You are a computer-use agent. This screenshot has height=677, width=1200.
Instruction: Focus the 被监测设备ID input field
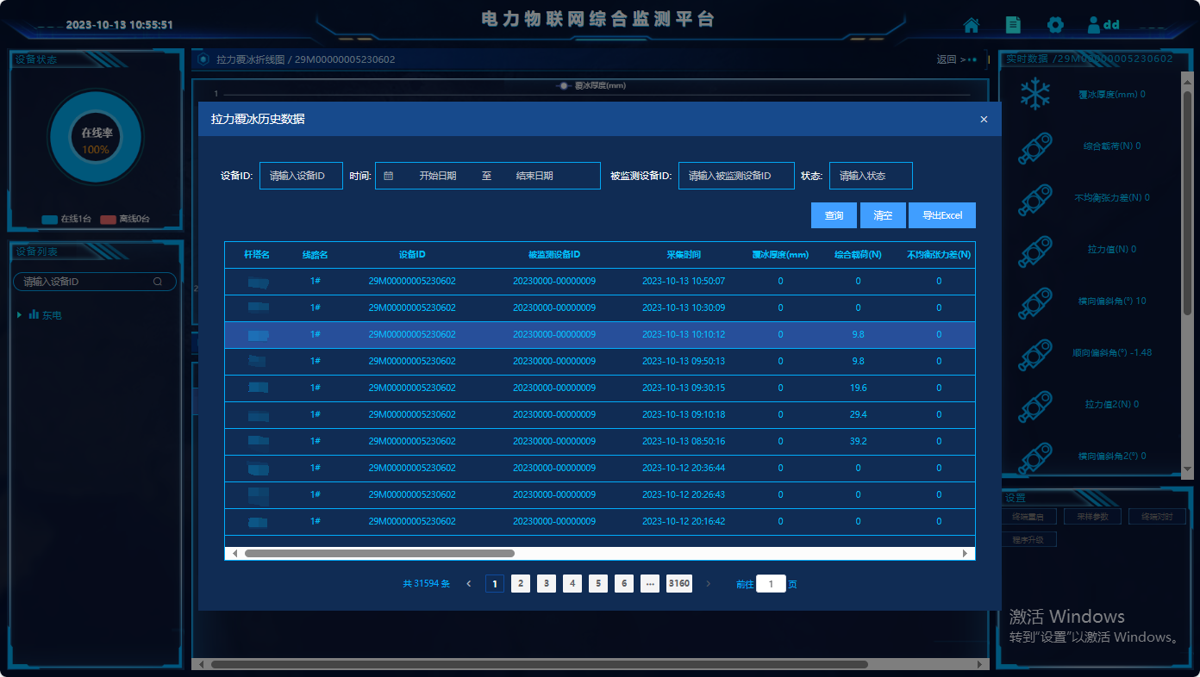point(736,176)
